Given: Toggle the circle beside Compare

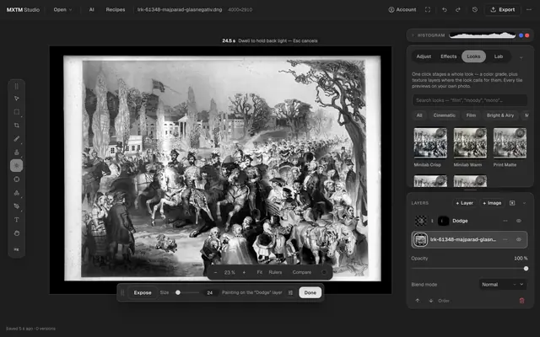Looking at the screenshot, I should point(324,272).
